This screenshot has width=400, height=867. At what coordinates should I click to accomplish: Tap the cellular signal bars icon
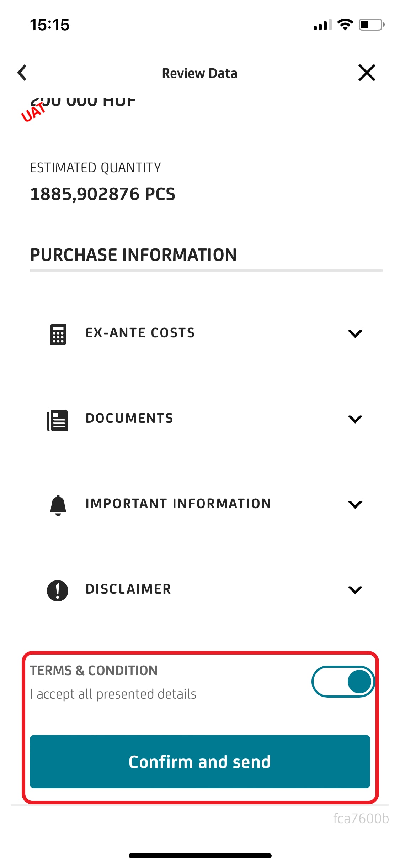(x=322, y=25)
